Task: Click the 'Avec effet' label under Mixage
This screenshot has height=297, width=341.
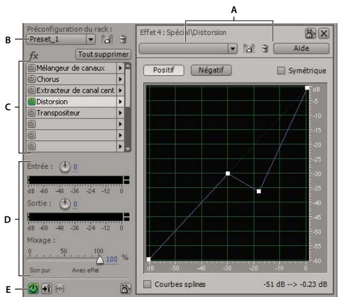Action: coord(85,270)
